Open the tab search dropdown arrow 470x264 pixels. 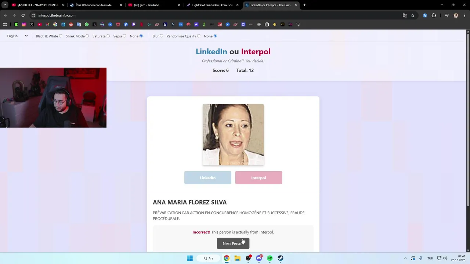click(5, 5)
